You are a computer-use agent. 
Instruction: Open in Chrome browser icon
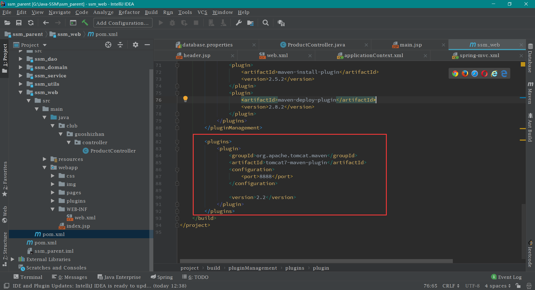[x=455, y=73]
